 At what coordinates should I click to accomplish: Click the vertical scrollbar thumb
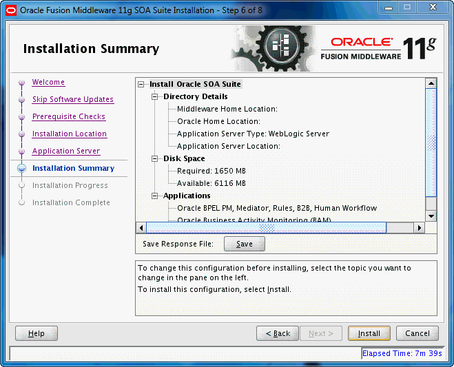tap(431, 143)
